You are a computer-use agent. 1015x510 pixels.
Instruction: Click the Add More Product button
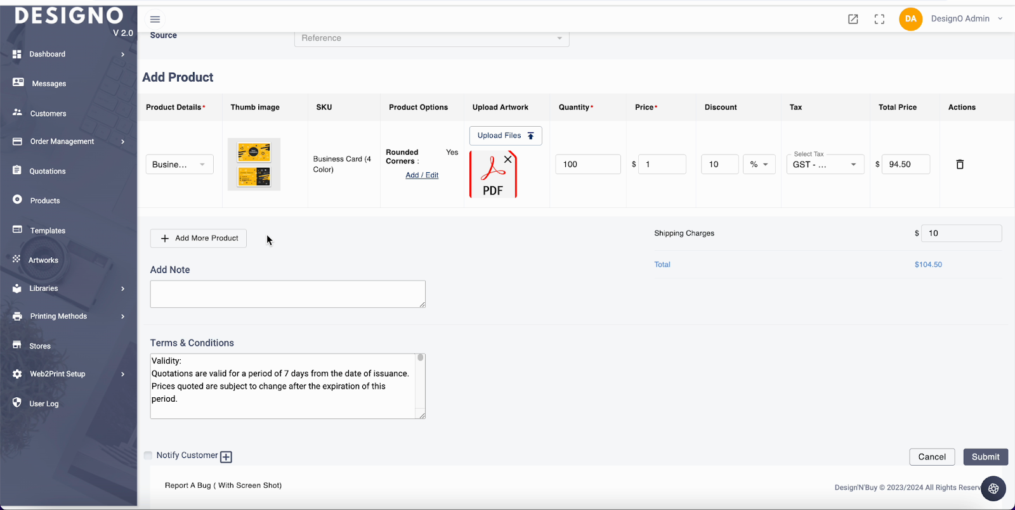point(199,238)
